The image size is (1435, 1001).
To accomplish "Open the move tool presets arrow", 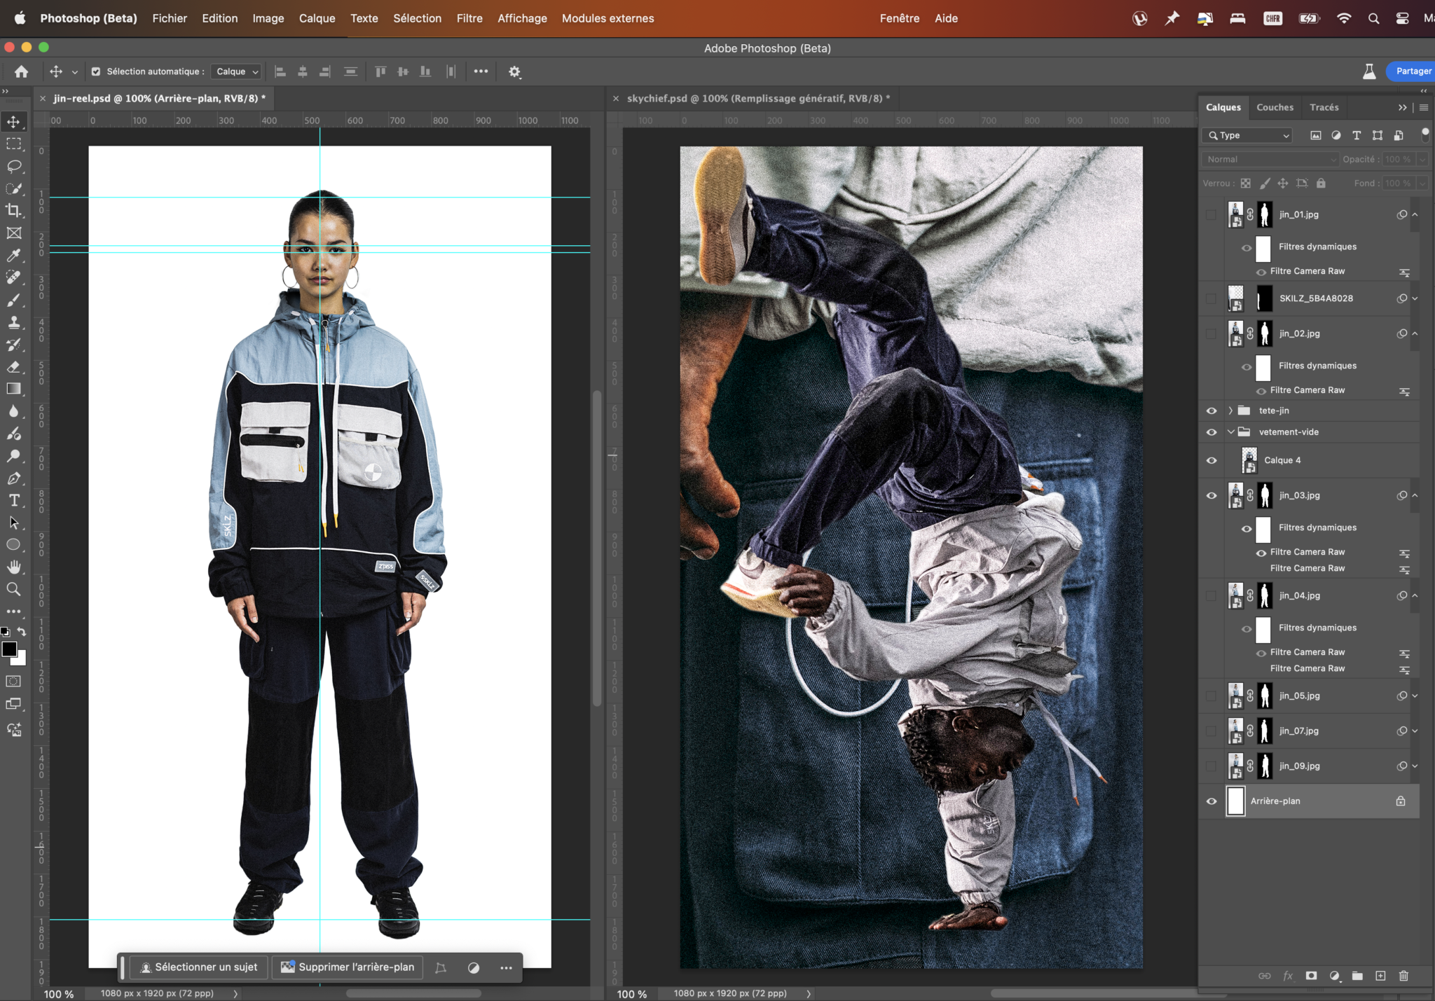I will point(74,72).
